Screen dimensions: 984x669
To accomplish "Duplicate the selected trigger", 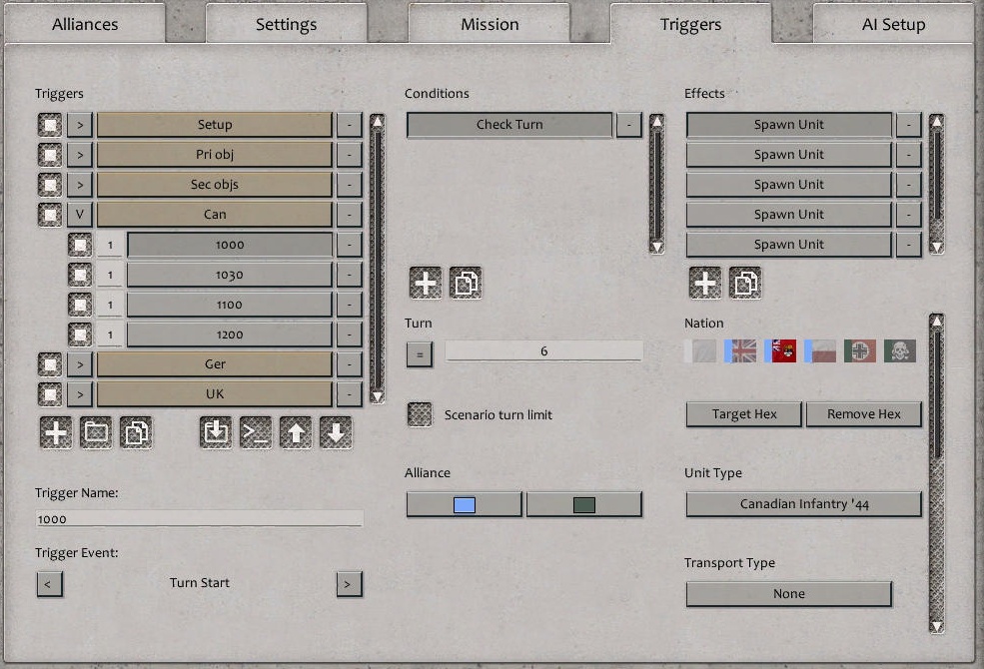I will pyautogui.click(x=137, y=432).
